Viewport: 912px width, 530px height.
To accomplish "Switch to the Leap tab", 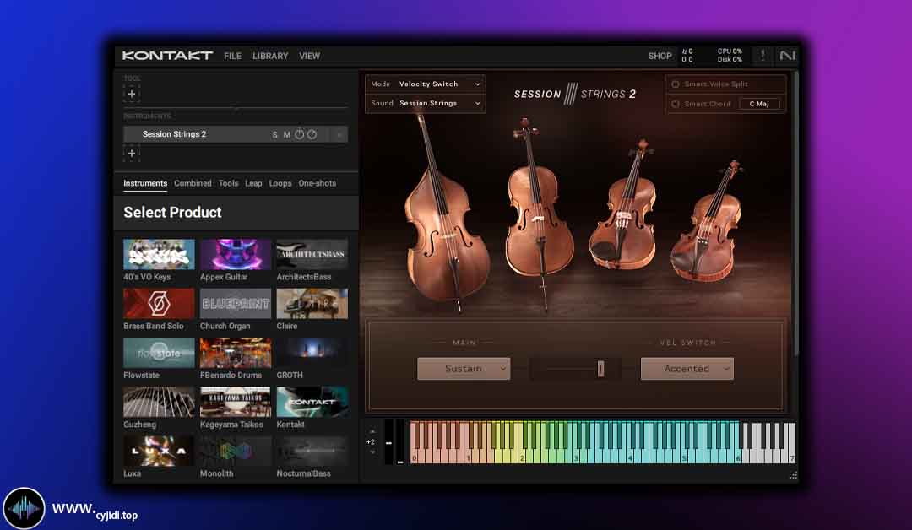I will pyautogui.click(x=253, y=183).
